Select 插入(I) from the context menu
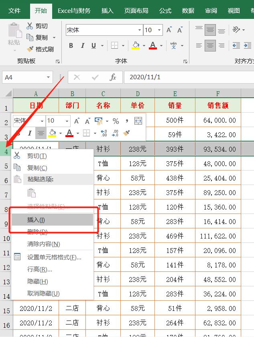This screenshot has width=254, height=337. click(x=36, y=220)
